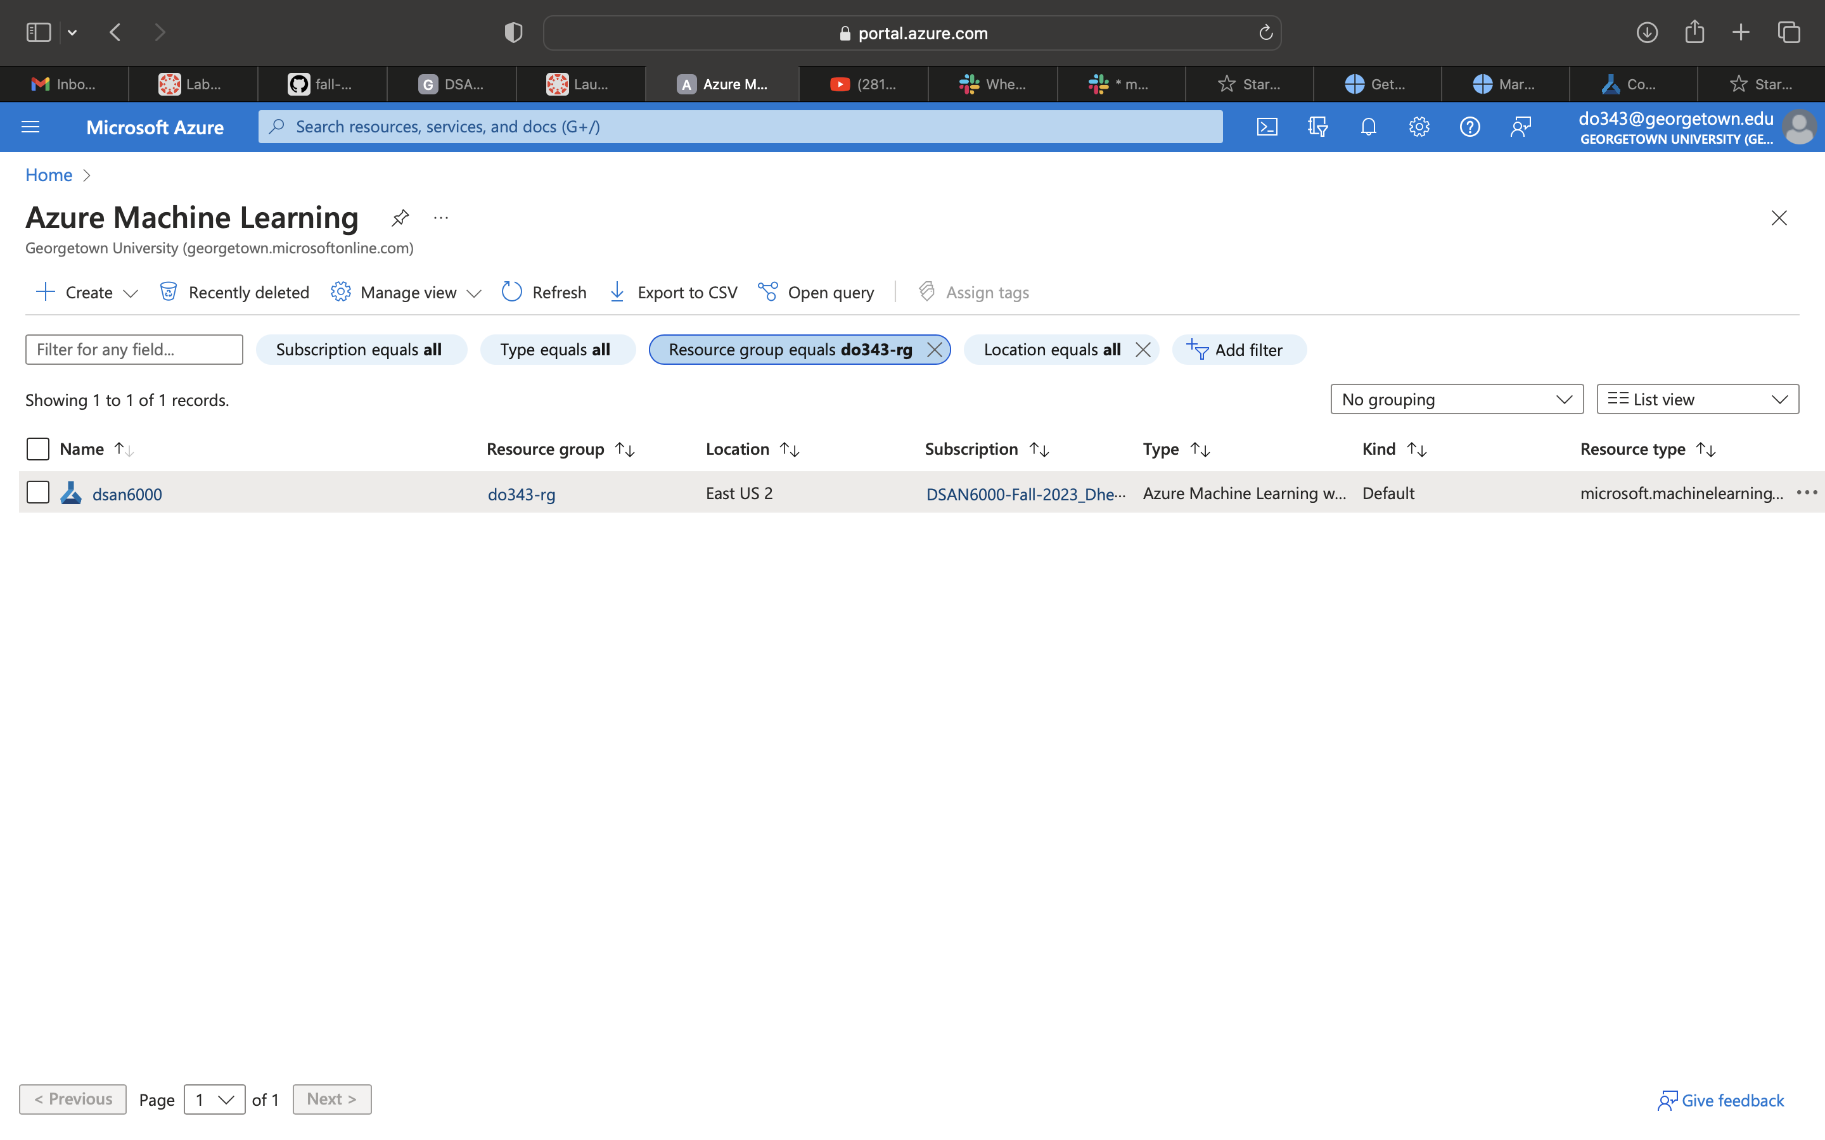
Task: Pin Azure Machine Learning to dashboard
Action: coord(399,218)
